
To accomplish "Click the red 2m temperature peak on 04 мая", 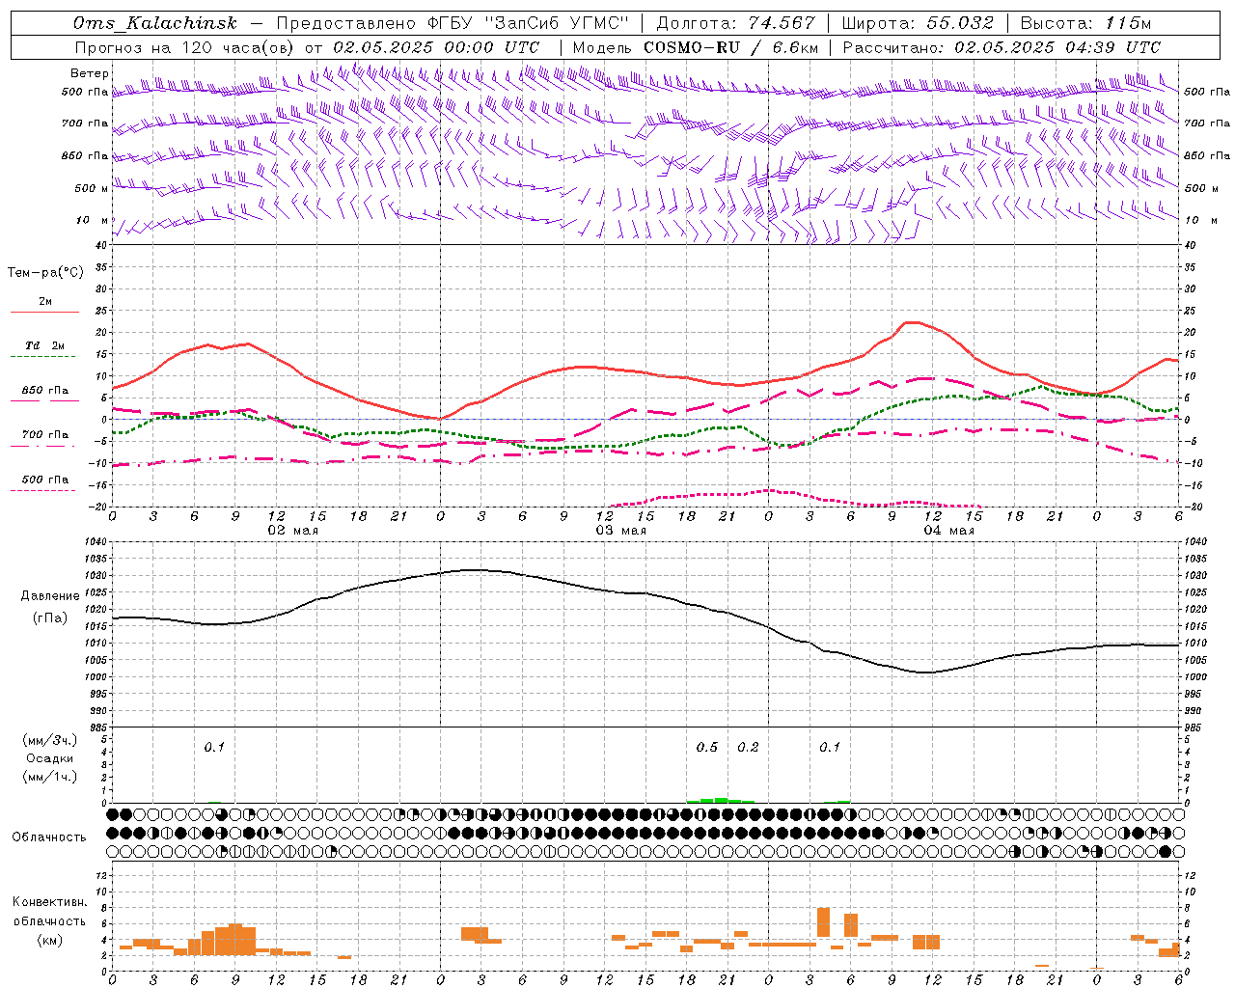I will 911,322.
